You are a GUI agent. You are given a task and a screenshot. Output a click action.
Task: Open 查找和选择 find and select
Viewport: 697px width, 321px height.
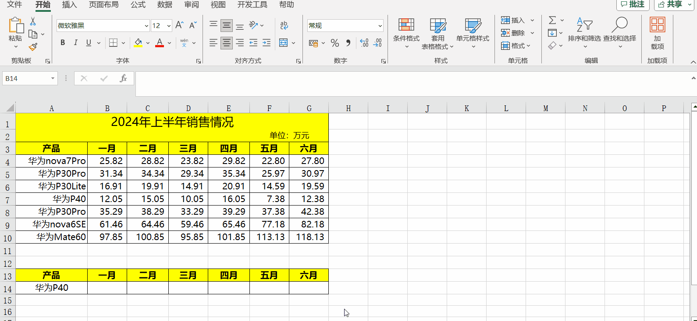point(619,33)
